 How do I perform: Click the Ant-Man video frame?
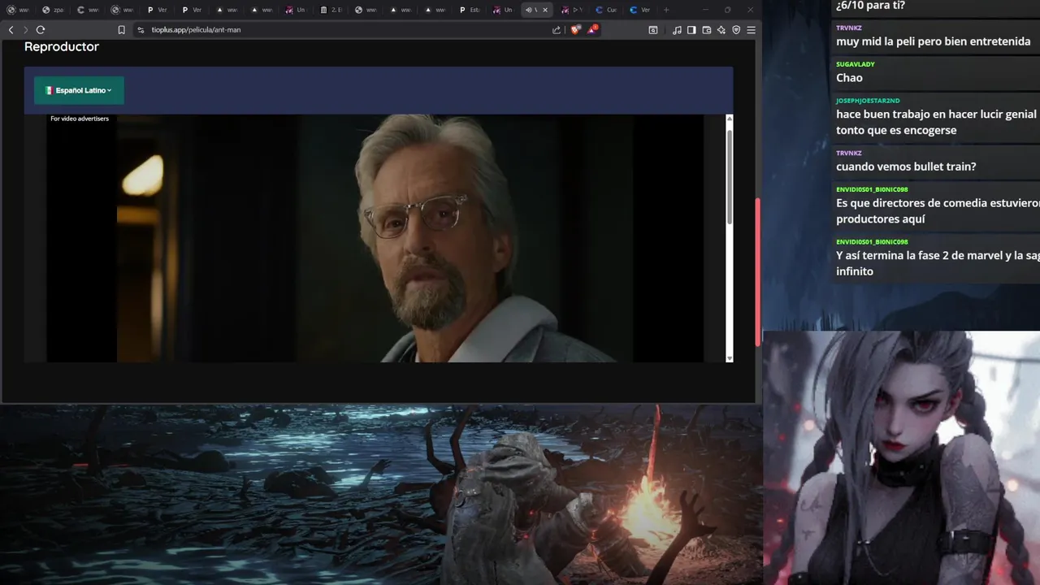point(375,238)
